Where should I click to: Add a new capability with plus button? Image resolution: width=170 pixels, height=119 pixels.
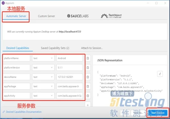click(x=88, y=105)
